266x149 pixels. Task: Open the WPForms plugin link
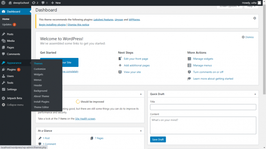point(134,19)
